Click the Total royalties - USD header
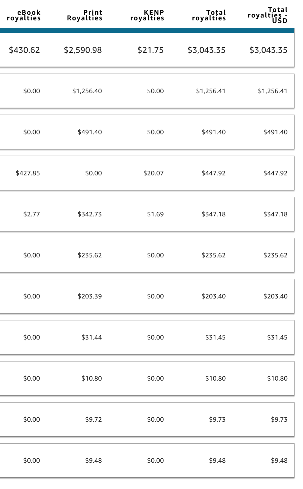The width and height of the screenshot is (303, 489). tap(268, 15)
